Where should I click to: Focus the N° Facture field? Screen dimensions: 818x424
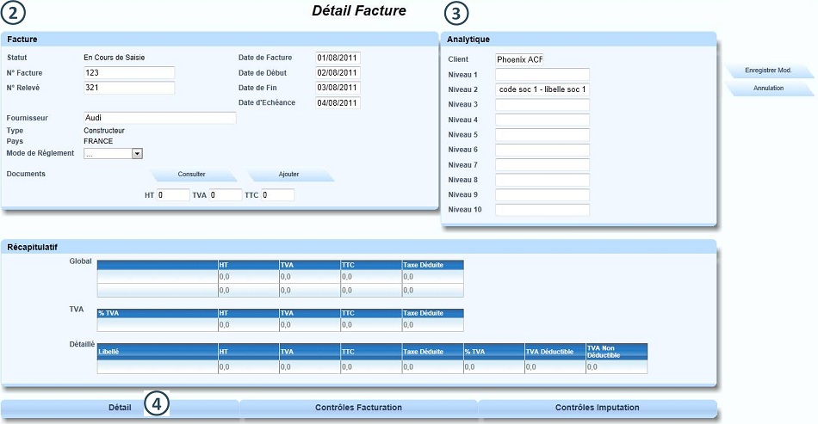point(129,73)
